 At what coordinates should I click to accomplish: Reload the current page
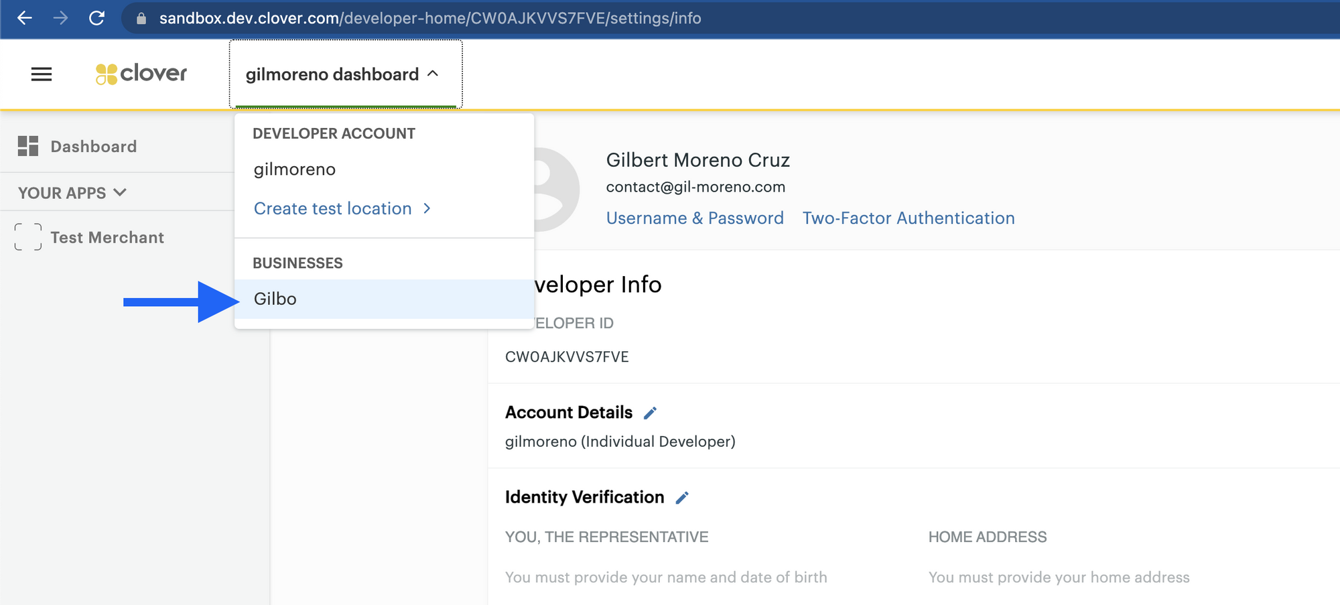click(97, 18)
